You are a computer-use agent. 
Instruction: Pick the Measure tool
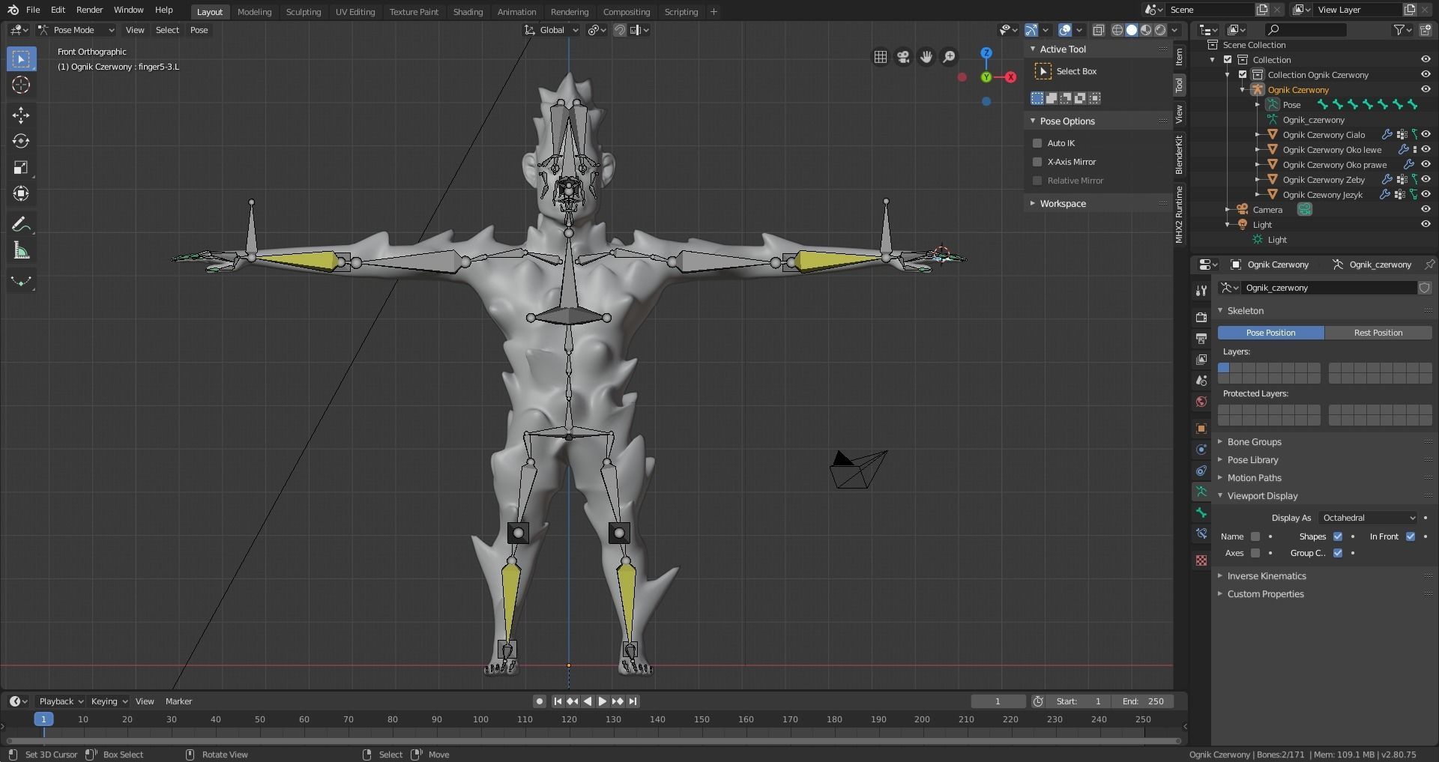coord(21,251)
